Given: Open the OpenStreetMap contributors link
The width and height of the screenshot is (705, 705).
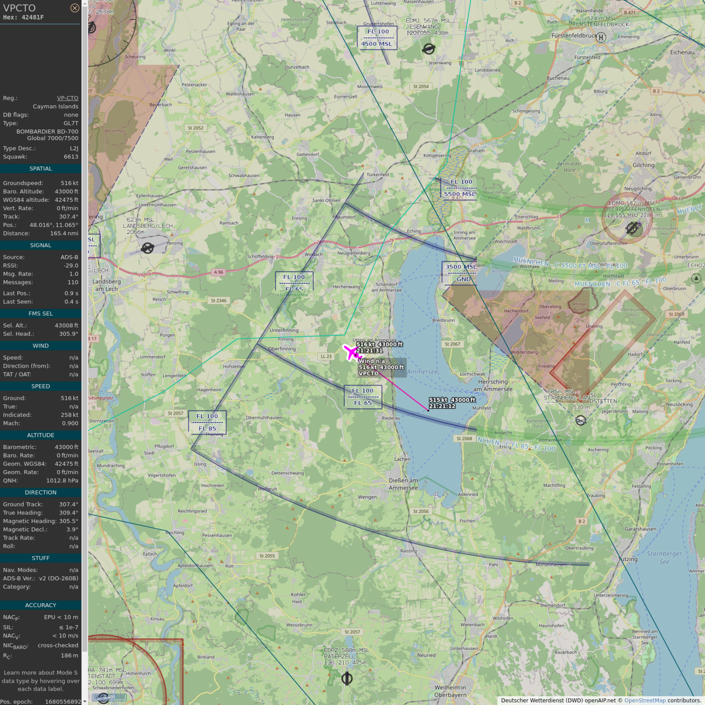Looking at the screenshot, I should 645,701.
